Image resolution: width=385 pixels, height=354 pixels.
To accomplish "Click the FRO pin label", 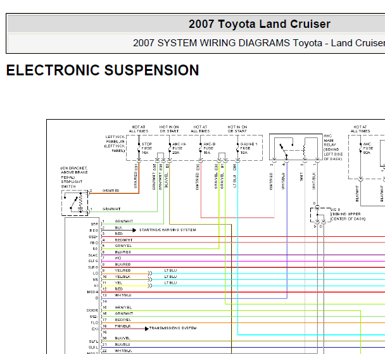I will tap(94, 243).
